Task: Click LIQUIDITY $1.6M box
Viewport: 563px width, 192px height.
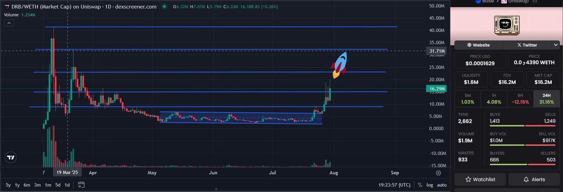Action: tap(471, 80)
